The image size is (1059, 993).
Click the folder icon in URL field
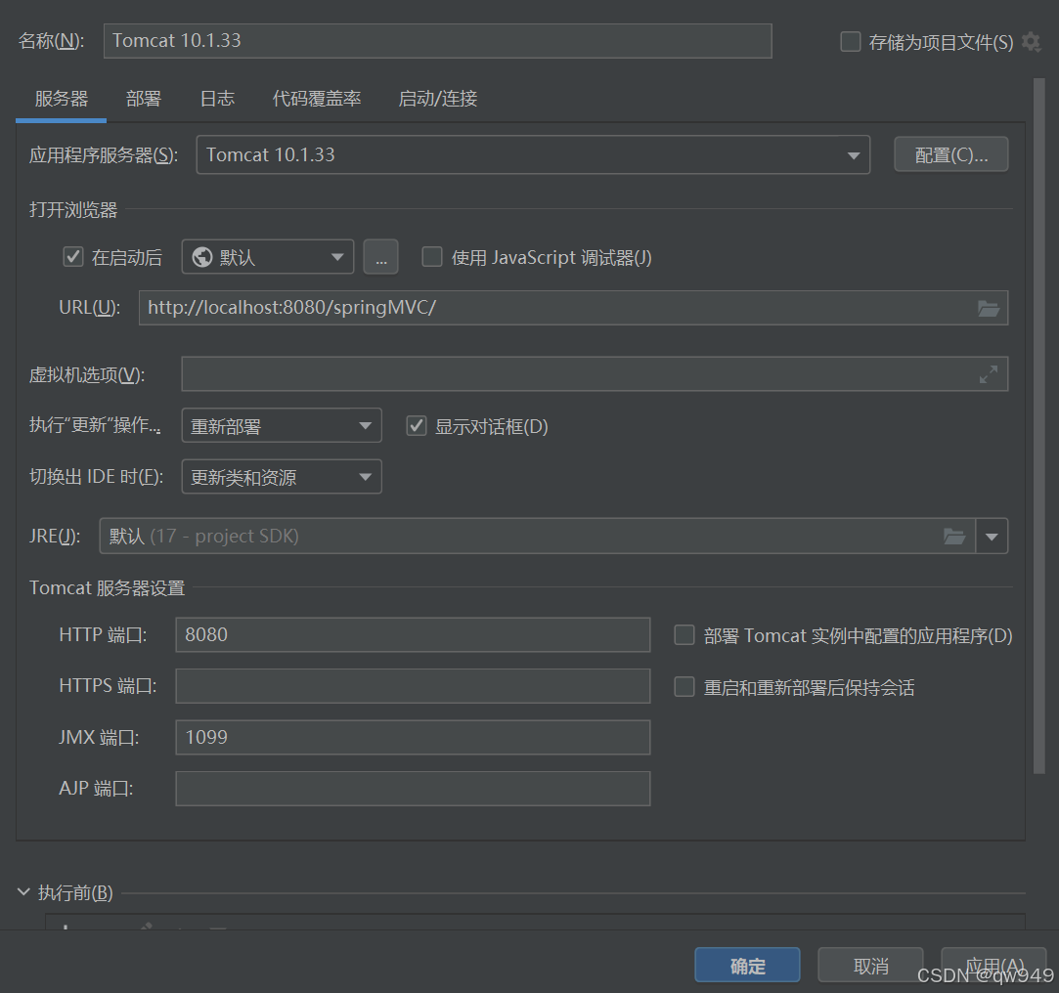click(988, 309)
